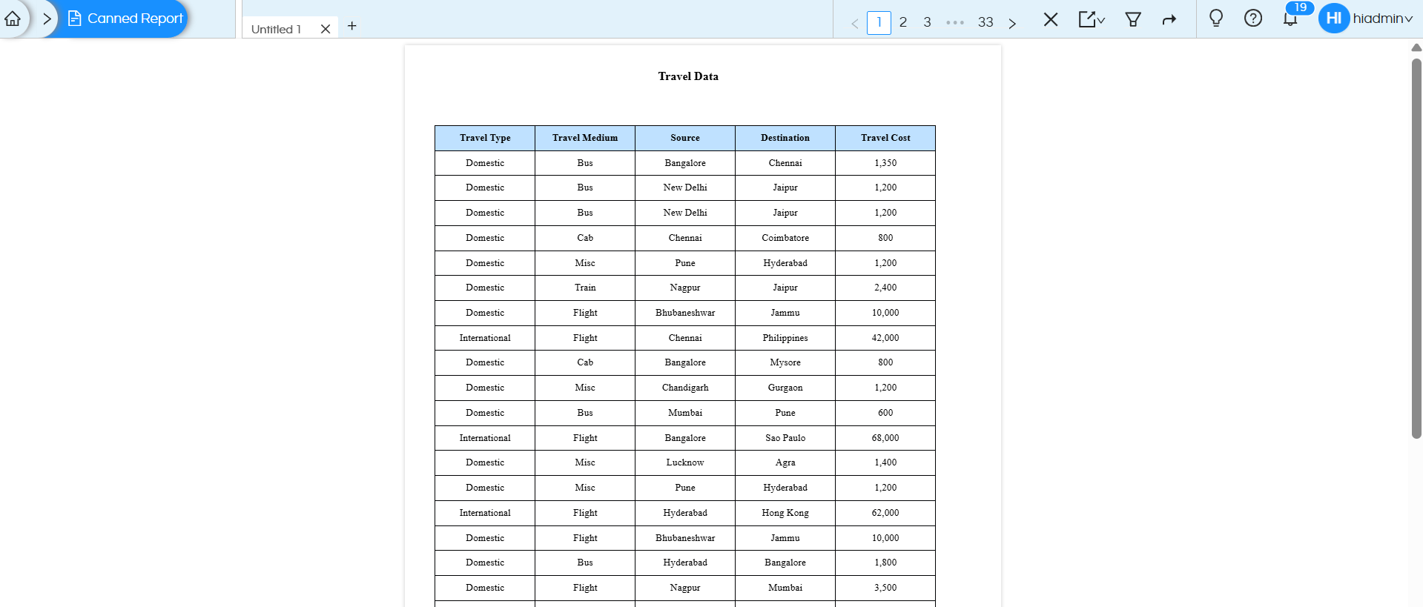Screen dimensions: 1423x607
Task: Select the Agra destination cell
Action: [785, 462]
